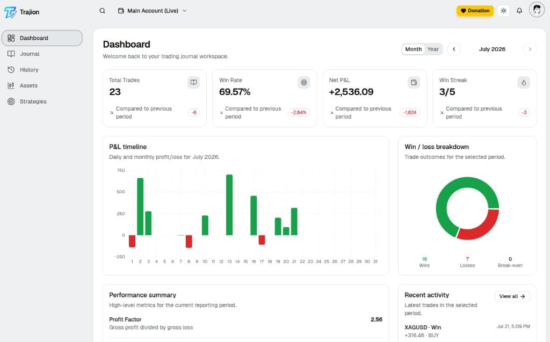550x342 pixels.
Task: Go to the next month arrow
Action: (530, 49)
